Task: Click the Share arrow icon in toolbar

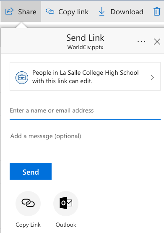Action: pyautogui.click(x=9, y=11)
